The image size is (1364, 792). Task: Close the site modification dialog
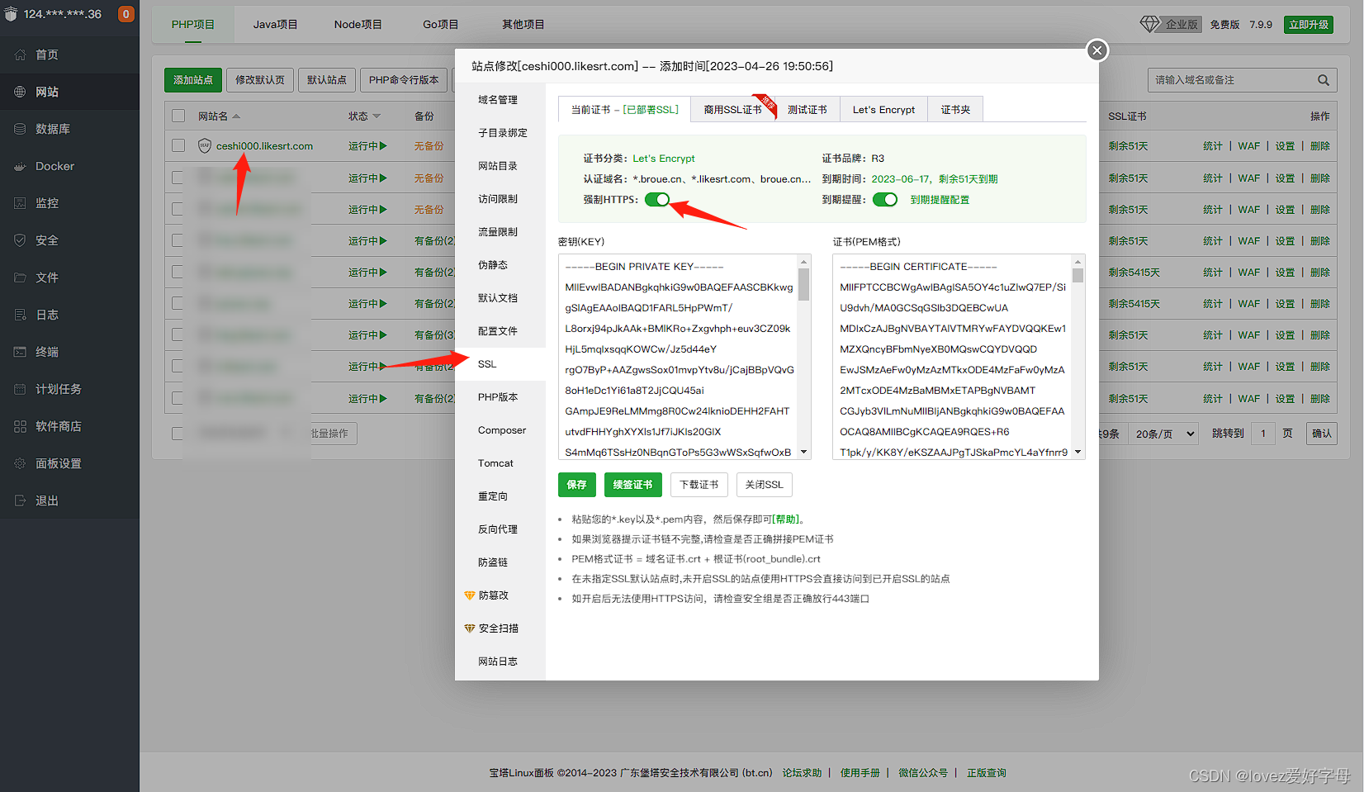pos(1096,50)
